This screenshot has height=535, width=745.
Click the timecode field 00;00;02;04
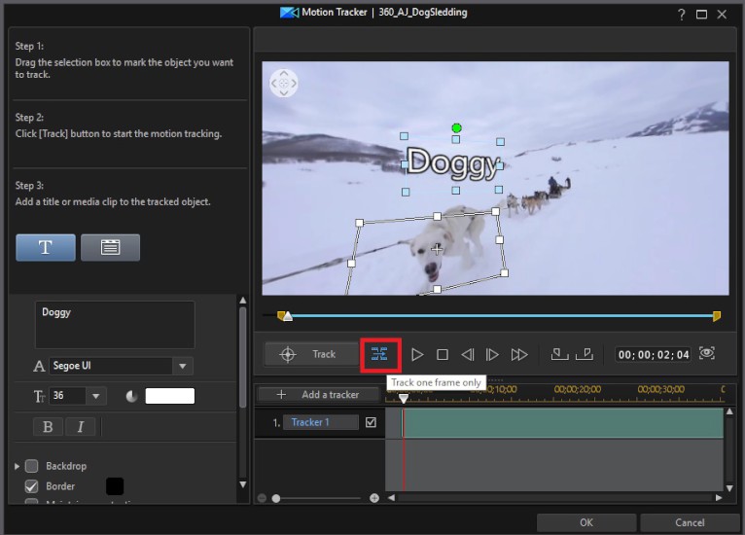coord(654,354)
